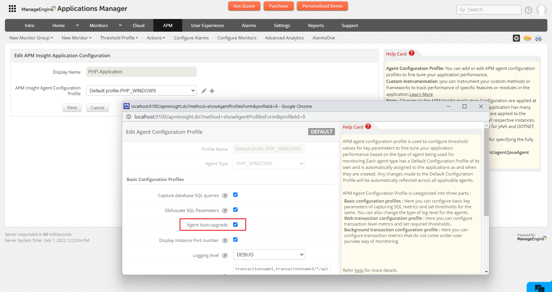The width and height of the screenshot is (552, 292).
Task: Show help for Logging level
Action: click(225, 255)
